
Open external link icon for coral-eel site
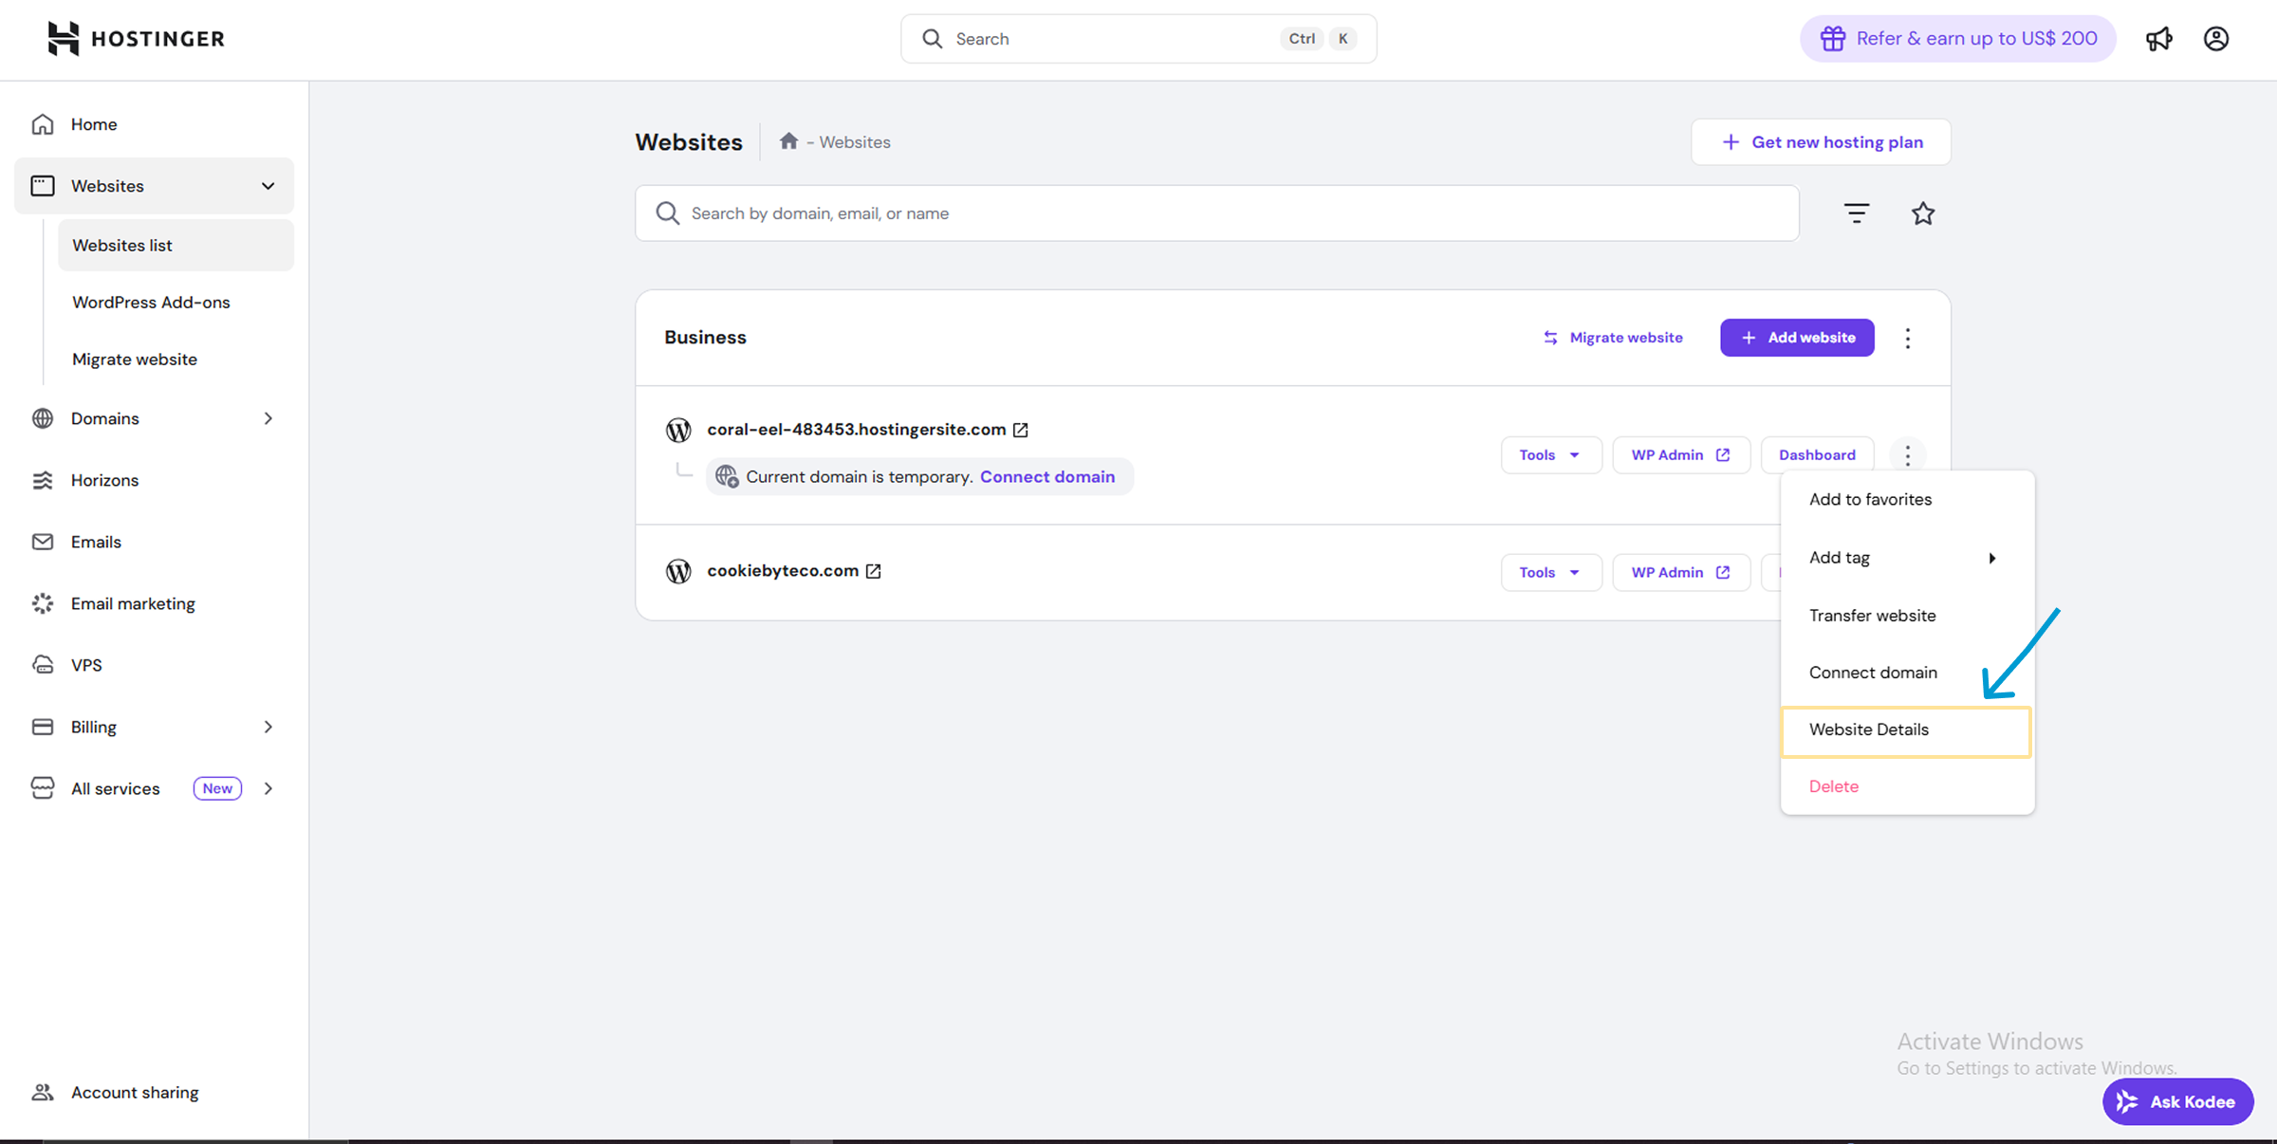click(1021, 430)
